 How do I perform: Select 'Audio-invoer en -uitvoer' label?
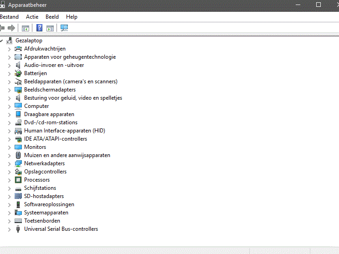(x=54, y=65)
